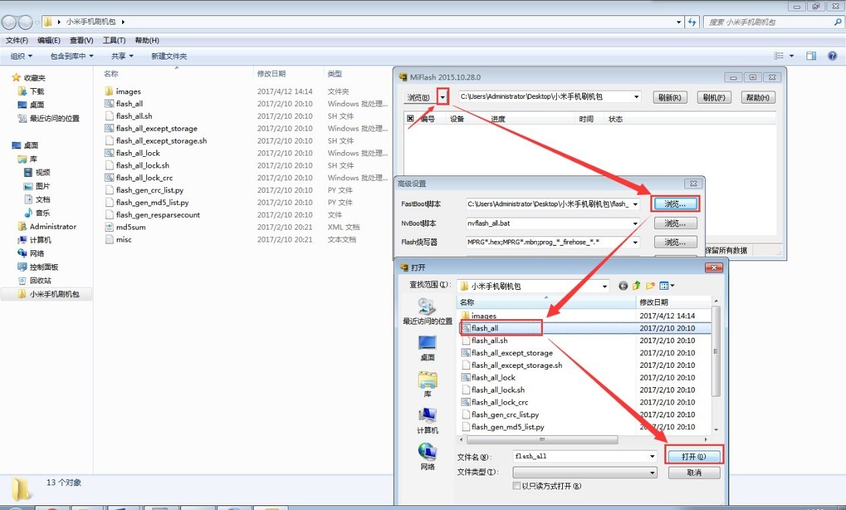Click 新建文件夹 button in Explorer toolbar
The height and width of the screenshot is (510, 846).
coord(169,56)
